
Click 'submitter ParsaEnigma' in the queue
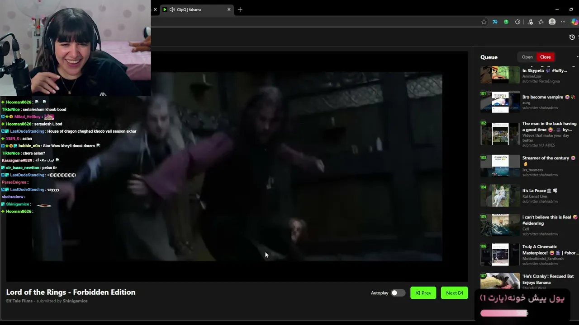click(x=541, y=81)
